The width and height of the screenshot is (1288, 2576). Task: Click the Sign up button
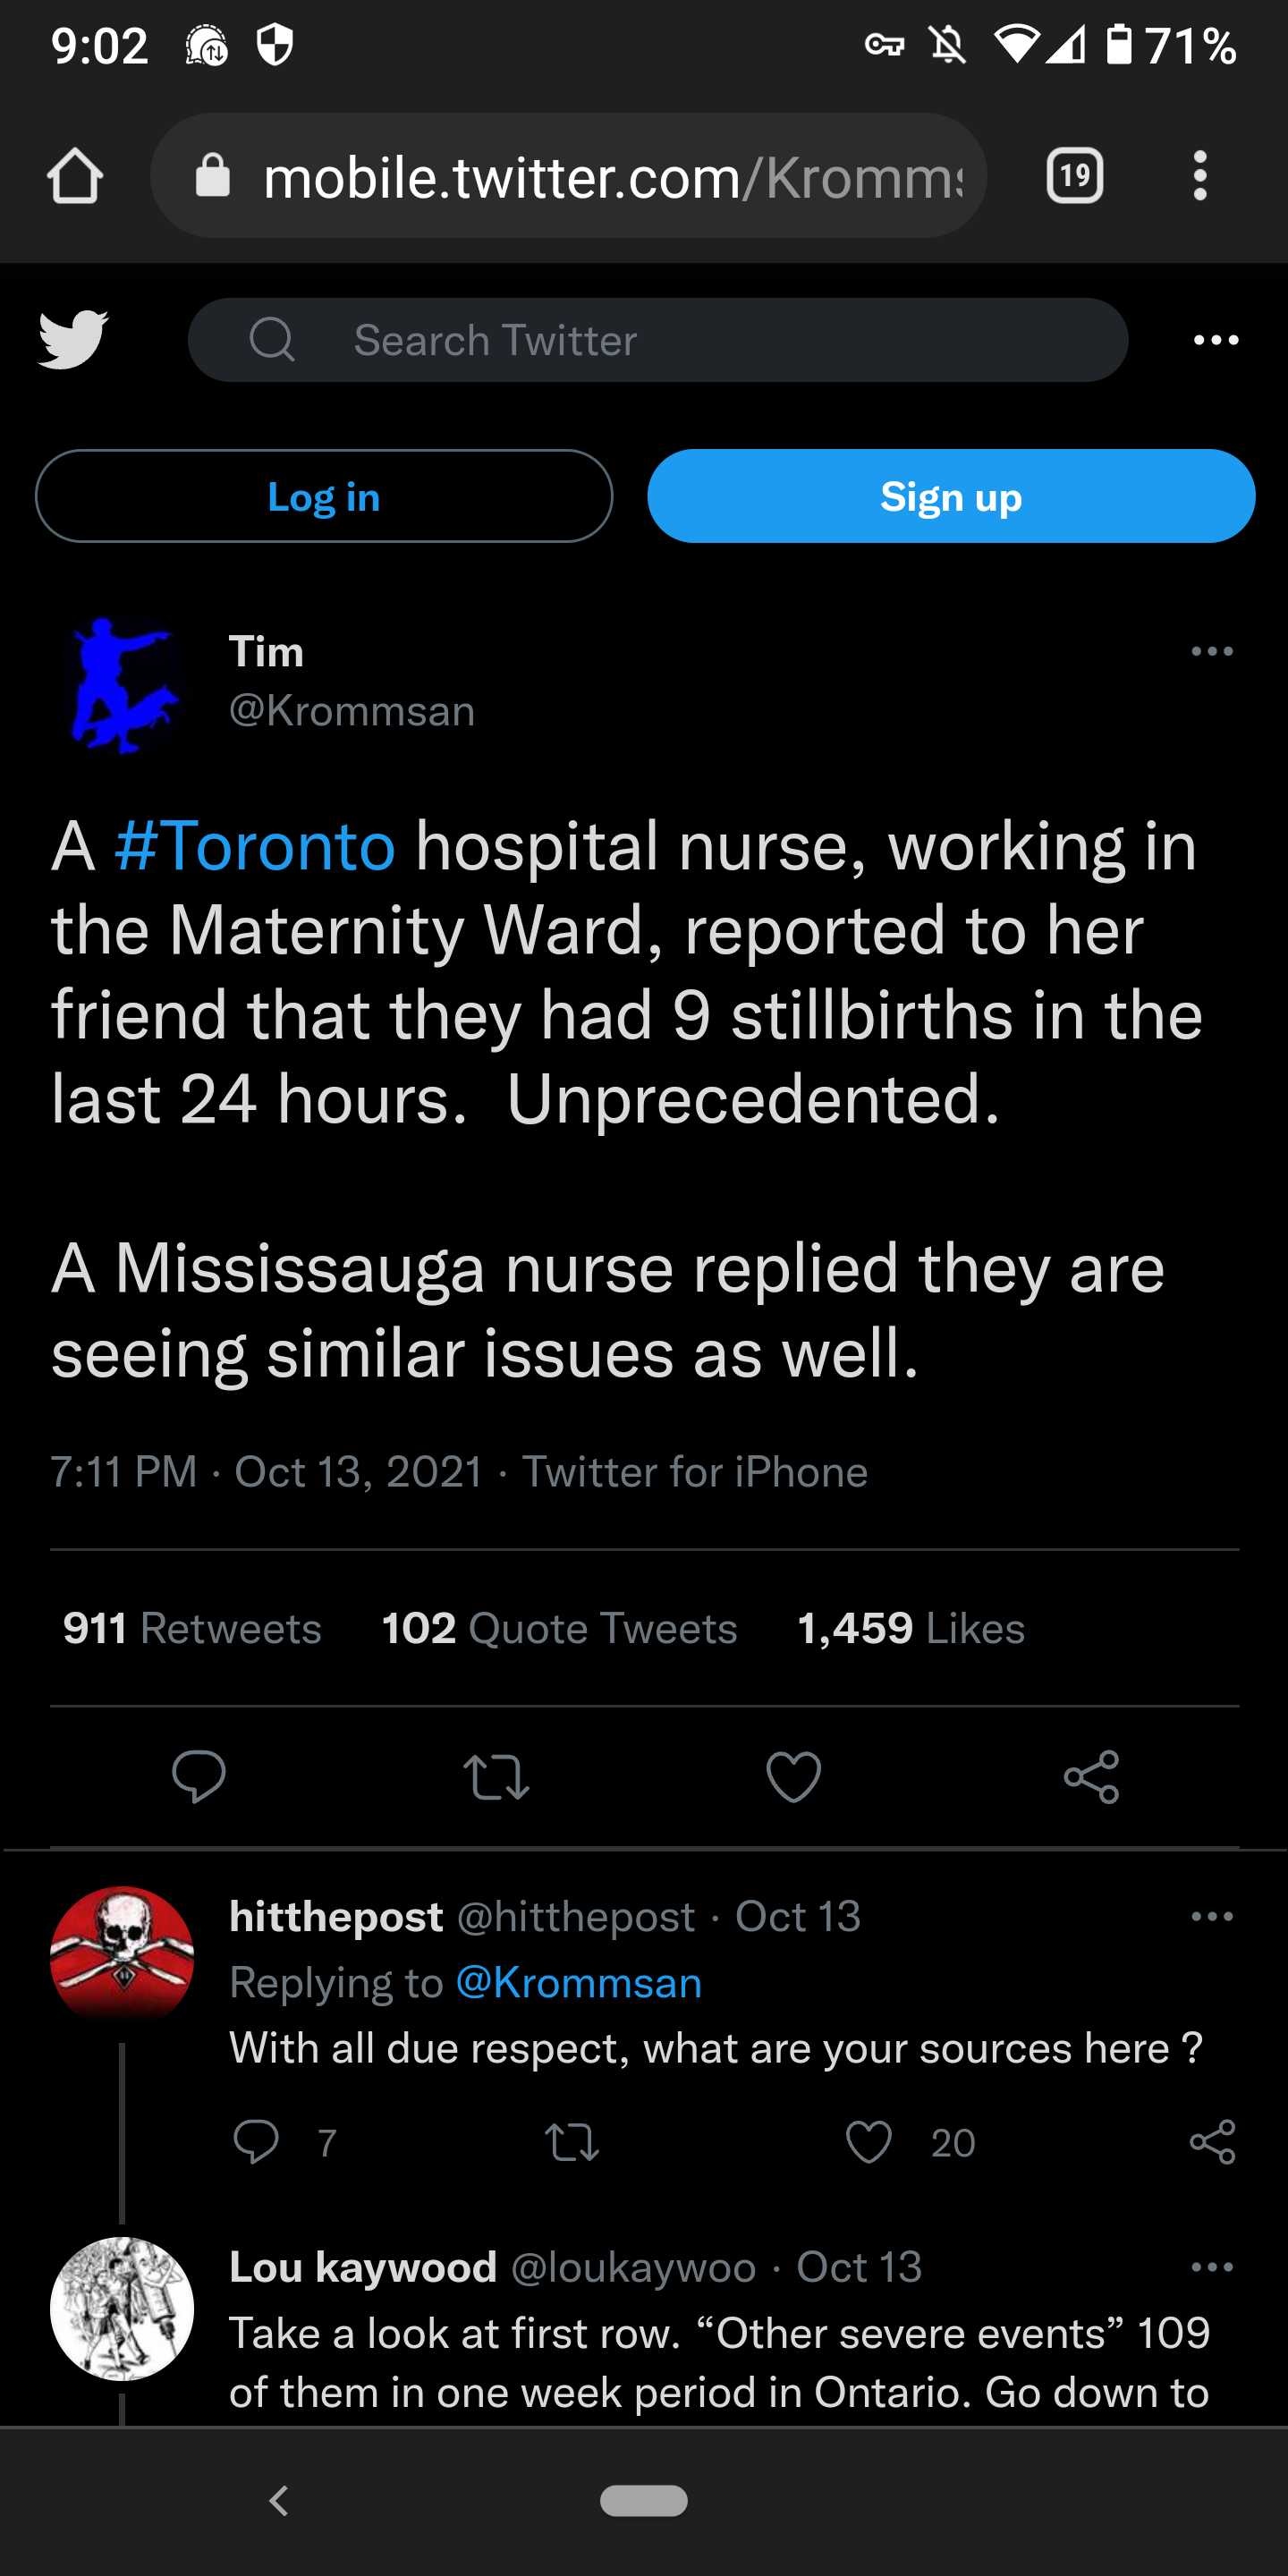coord(951,496)
